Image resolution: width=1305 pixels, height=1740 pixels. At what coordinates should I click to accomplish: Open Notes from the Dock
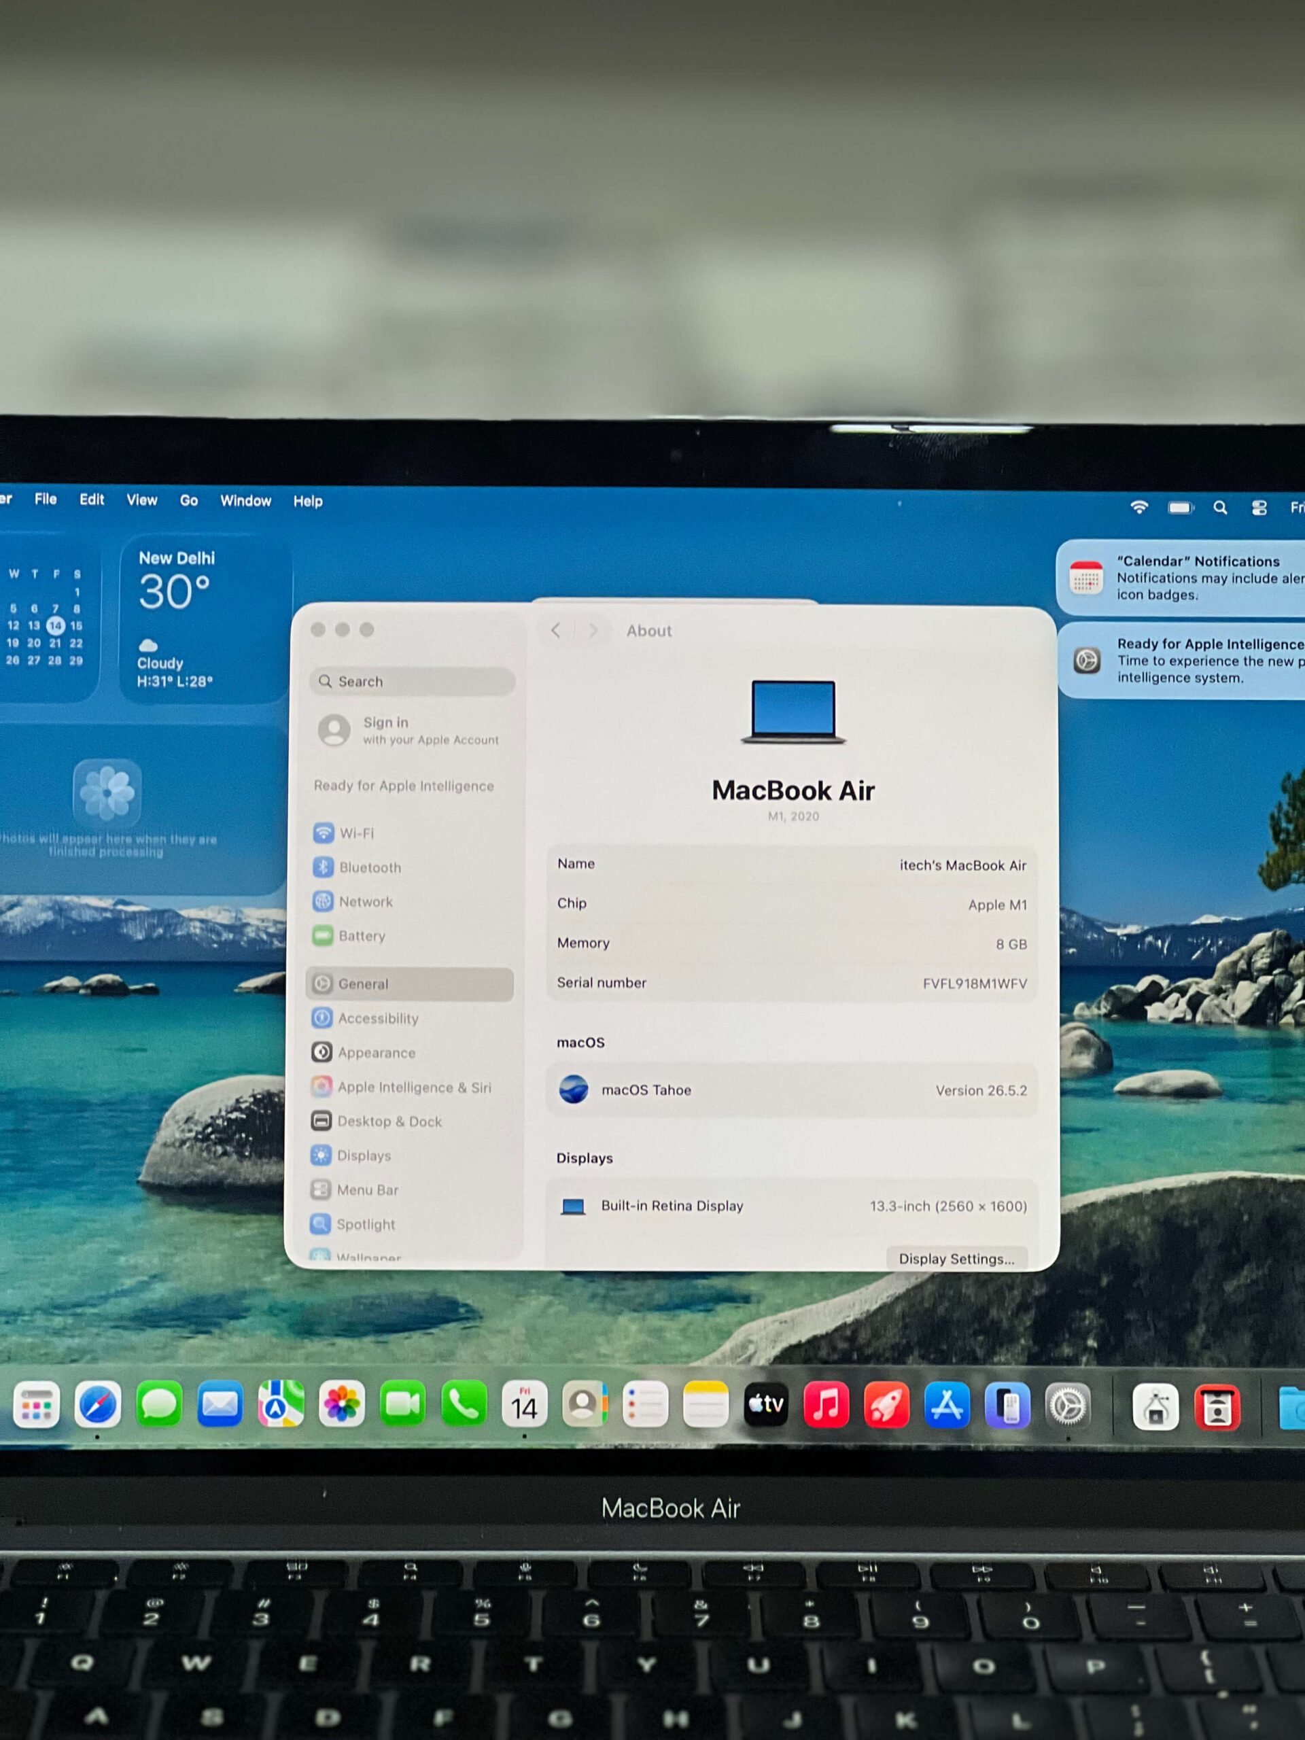pyautogui.click(x=706, y=1405)
